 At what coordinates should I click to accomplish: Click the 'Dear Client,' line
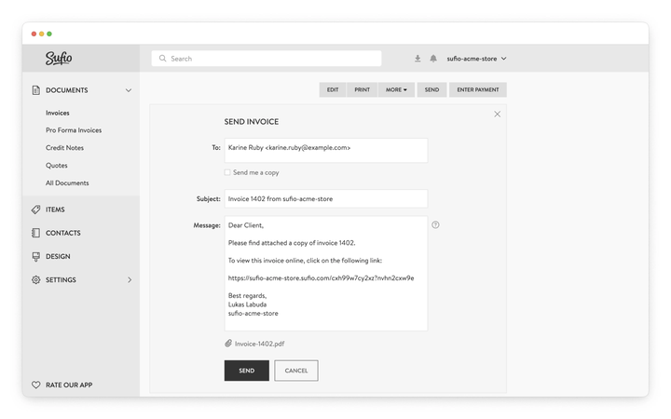point(246,225)
